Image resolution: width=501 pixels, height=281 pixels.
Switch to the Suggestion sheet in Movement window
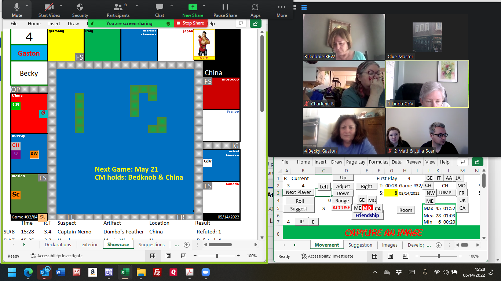point(360,245)
